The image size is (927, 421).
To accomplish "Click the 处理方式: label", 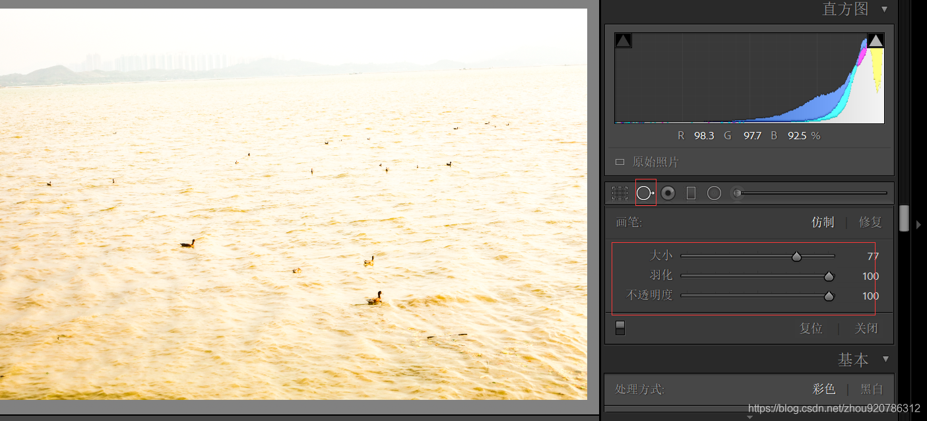I will (640, 389).
